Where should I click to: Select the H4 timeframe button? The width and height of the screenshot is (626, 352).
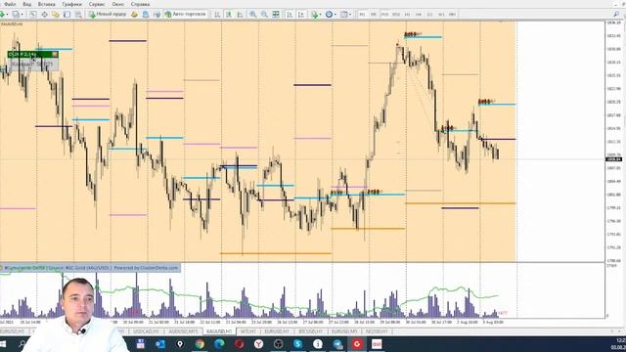pos(419,15)
